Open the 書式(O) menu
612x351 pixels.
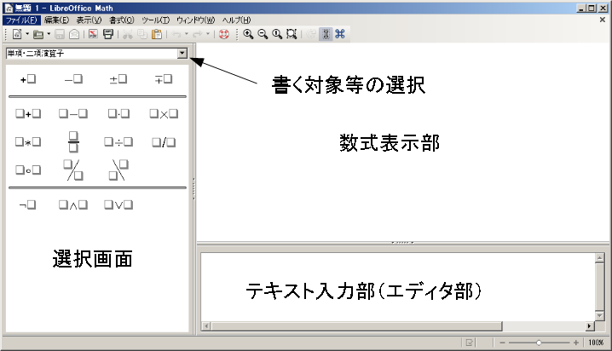pos(122,20)
